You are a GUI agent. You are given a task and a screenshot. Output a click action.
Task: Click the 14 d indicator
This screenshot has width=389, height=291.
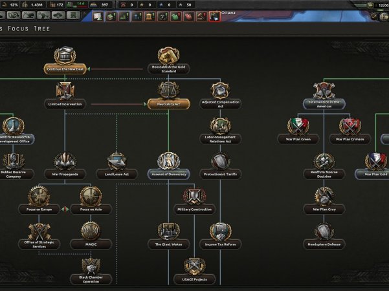(81, 3)
